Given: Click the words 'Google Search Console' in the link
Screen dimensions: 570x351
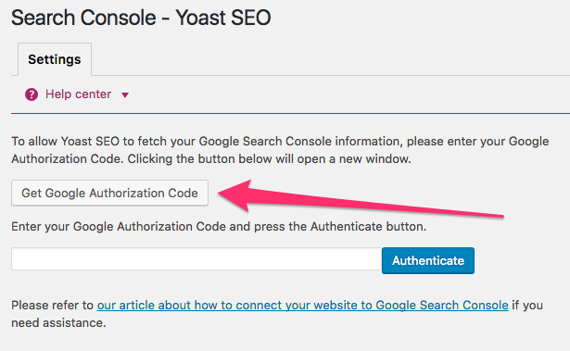Looking at the screenshot, I should point(442,306).
